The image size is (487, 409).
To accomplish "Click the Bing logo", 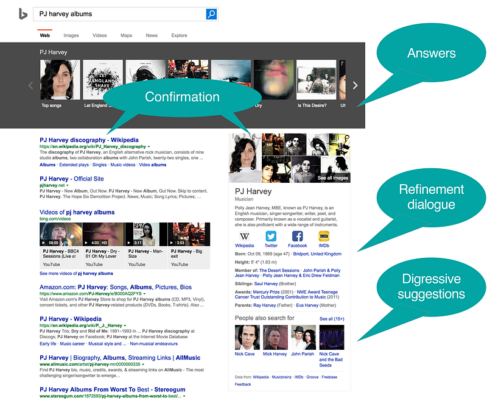I will click(23, 14).
